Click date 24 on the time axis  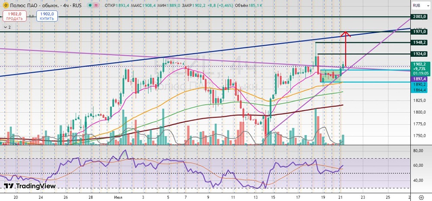[x=41, y=197]
